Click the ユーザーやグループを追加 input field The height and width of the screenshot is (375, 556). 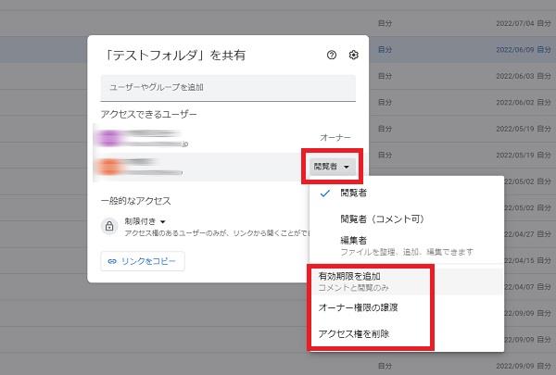coord(227,87)
